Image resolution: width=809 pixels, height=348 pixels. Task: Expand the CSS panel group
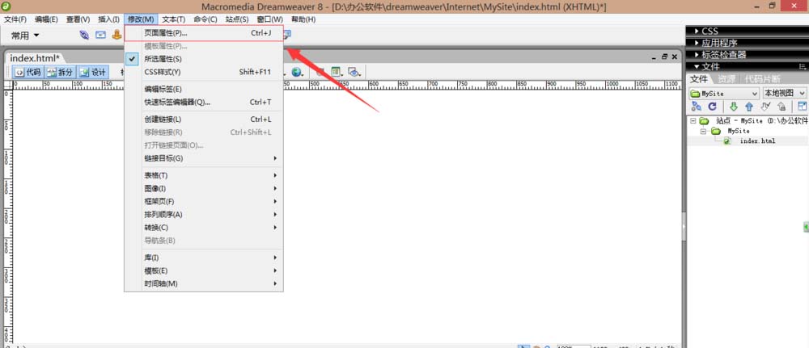point(747,31)
